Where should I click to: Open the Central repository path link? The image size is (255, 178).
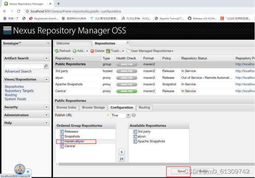click(x=245, y=91)
